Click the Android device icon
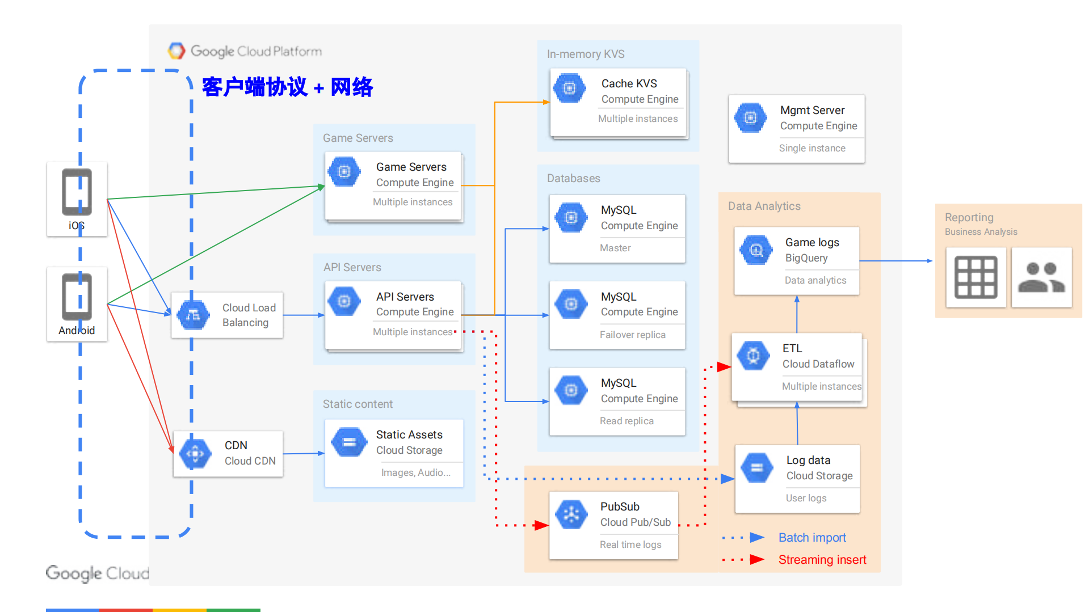The image size is (1089, 612). coord(77,296)
